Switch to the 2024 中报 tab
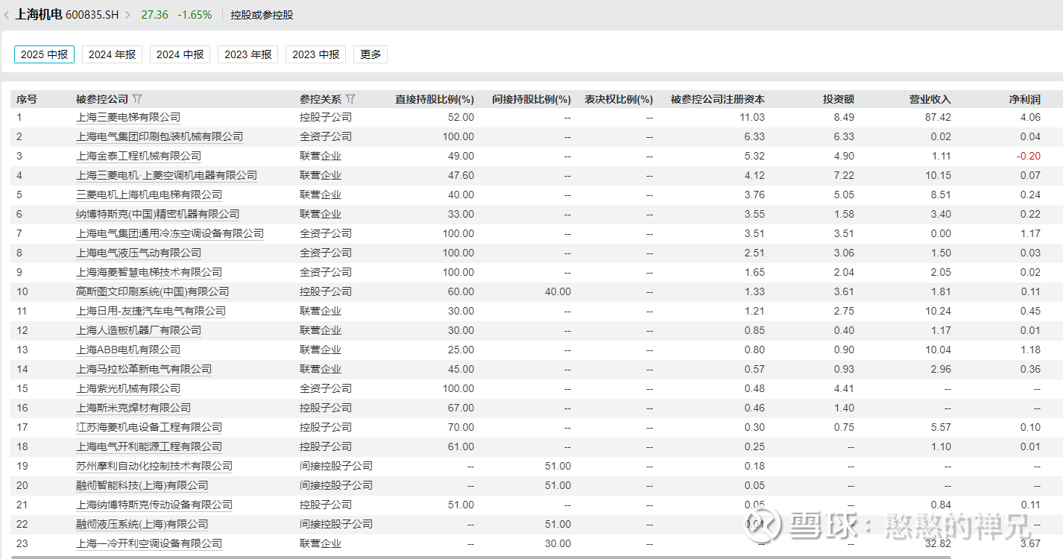Viewport: 1063px width, 559px height. coord(180,54)
